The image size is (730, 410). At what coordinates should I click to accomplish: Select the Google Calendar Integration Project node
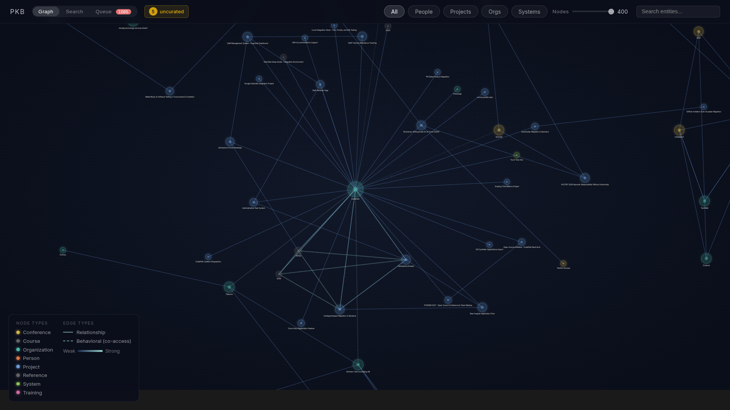259,79
